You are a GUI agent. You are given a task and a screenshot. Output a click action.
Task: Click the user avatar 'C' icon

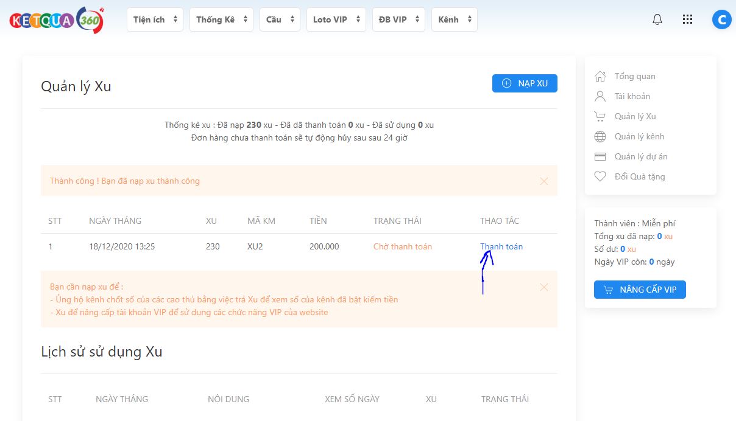(721, 19)
